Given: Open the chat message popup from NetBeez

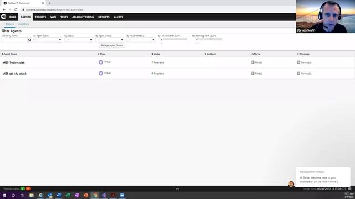Looking at the screenshot, I should point(323,177).
